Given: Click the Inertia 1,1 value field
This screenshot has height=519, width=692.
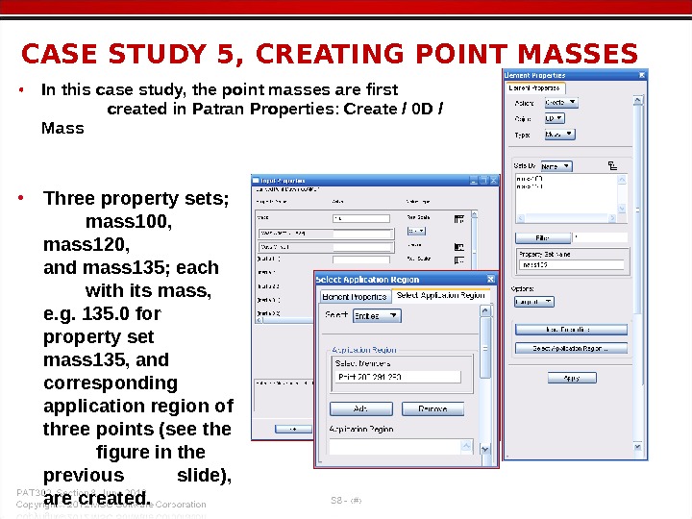Looking at the screenshot, I should point(361,259).
